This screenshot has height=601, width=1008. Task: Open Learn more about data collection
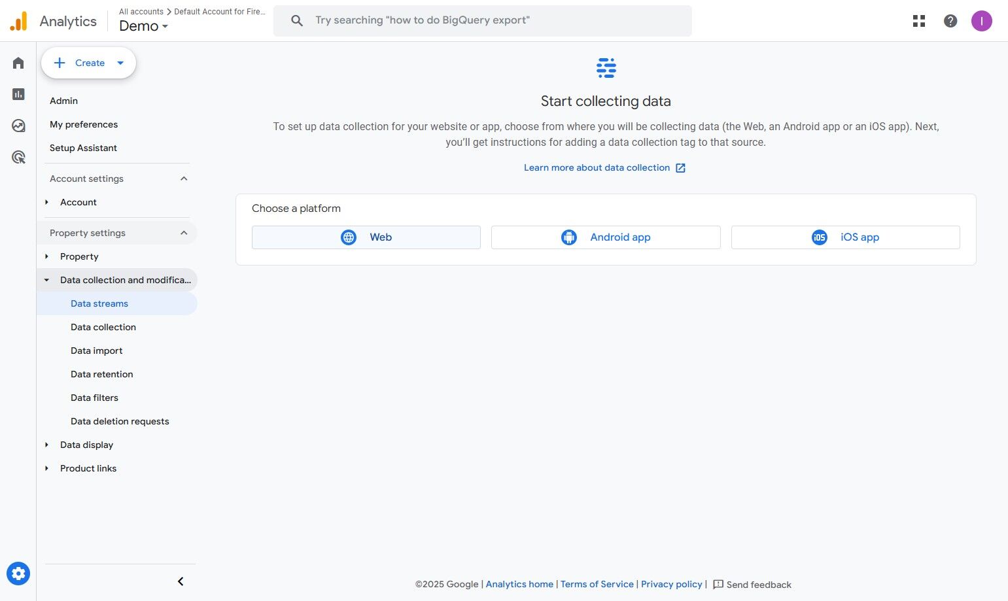pos(596,167)
